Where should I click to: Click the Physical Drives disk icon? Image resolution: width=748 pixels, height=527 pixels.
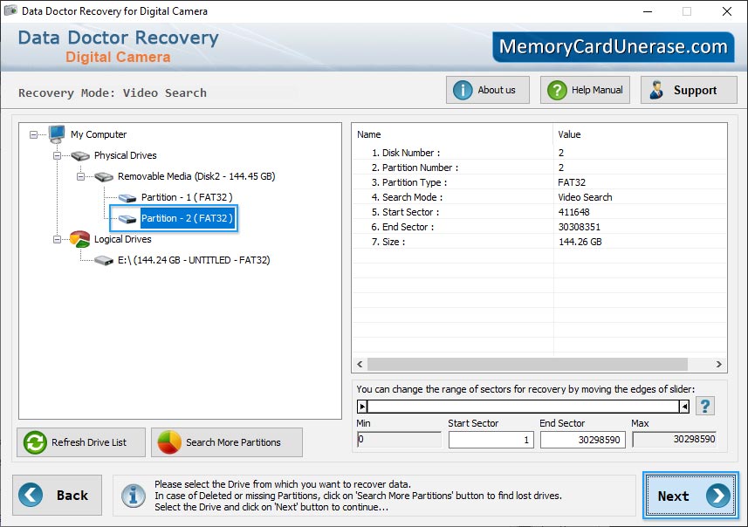point(80,155)
